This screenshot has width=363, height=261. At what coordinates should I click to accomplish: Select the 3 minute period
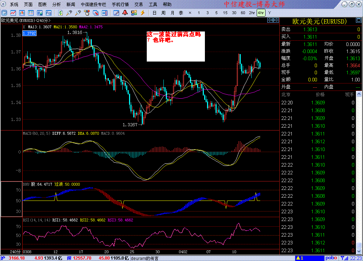click(x=207, y=13)
